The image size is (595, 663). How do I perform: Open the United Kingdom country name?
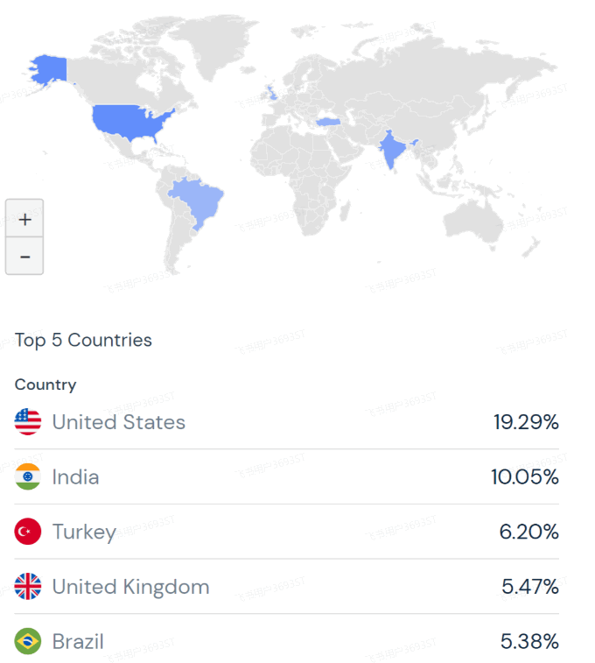pyautogui.click(x=131, y=587)
